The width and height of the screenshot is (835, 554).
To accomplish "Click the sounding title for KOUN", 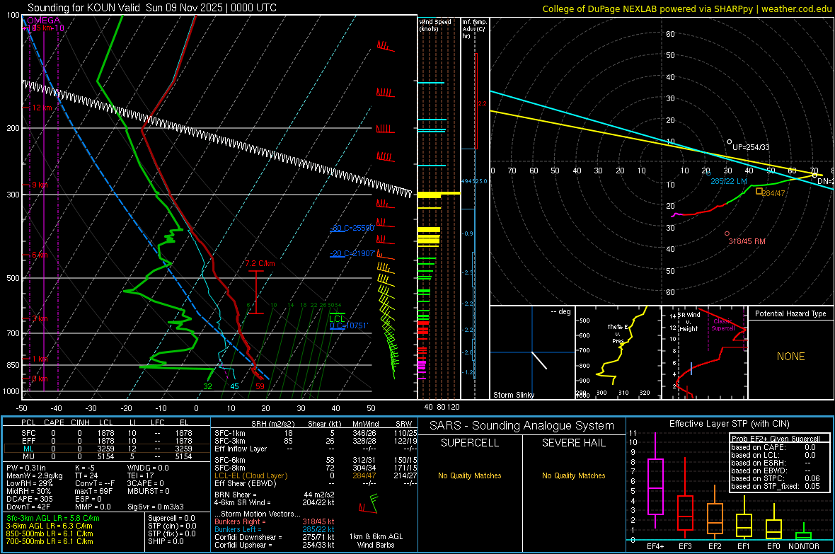I will click(x=151, y=8).
